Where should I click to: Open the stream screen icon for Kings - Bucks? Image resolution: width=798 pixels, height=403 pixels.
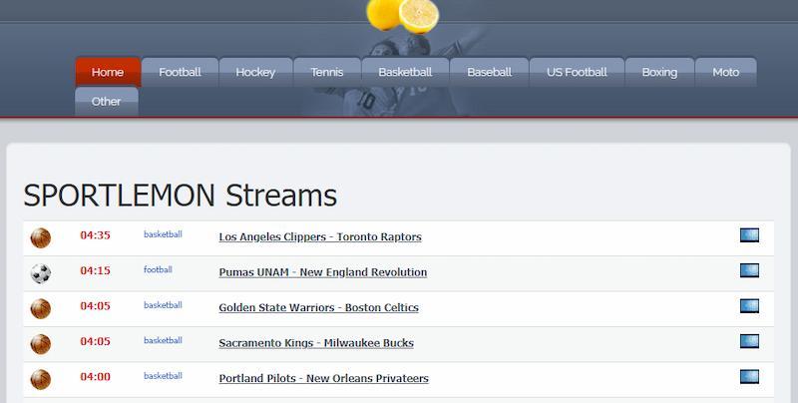click(749, 341)
